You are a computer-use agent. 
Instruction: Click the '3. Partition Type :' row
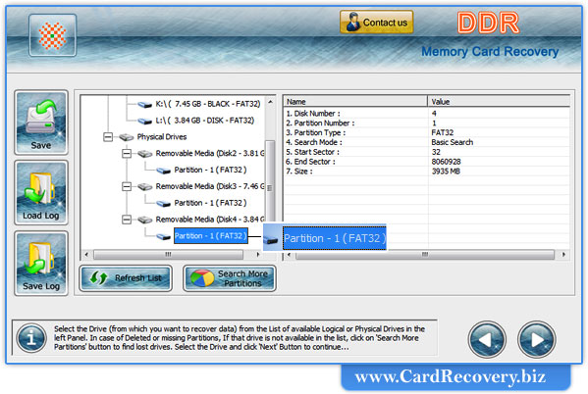(427, 132)
